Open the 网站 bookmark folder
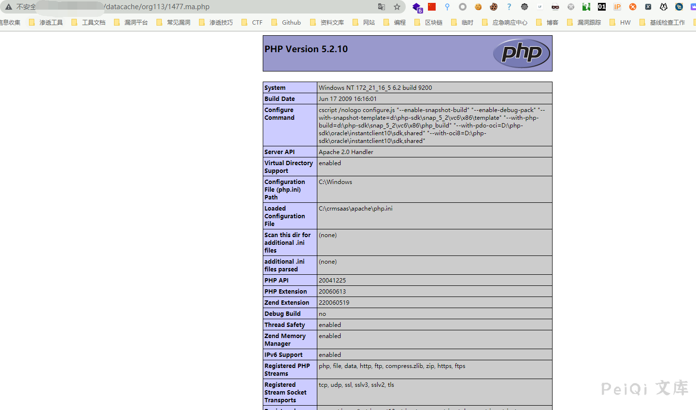696x410 pixels. coord(364,22)
